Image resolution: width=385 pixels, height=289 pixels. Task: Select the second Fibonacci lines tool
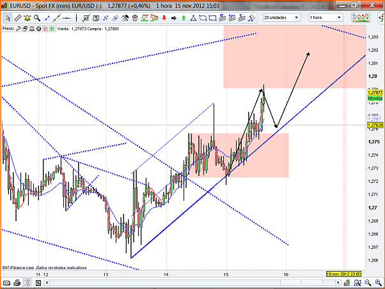[232, 18]
